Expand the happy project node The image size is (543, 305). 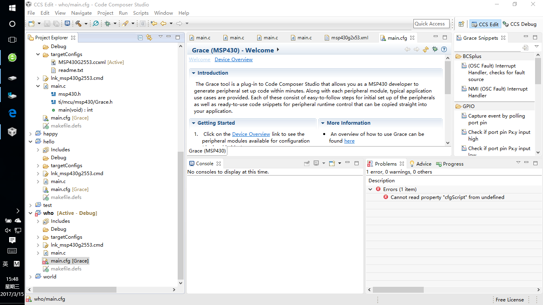31,134
